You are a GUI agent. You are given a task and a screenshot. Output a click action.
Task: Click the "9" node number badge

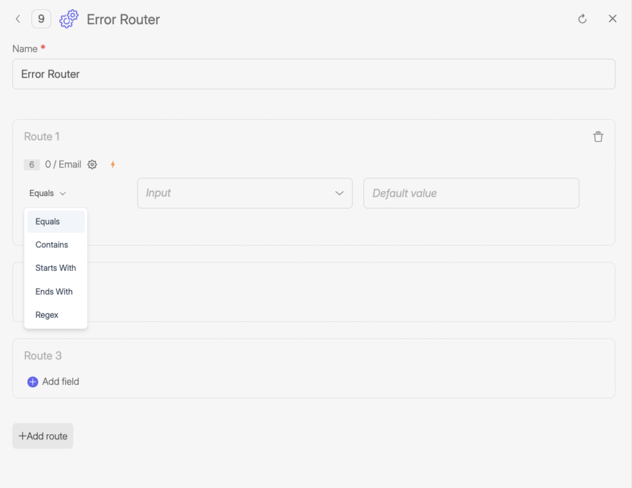pyautogui.click(x=41, y=19)
